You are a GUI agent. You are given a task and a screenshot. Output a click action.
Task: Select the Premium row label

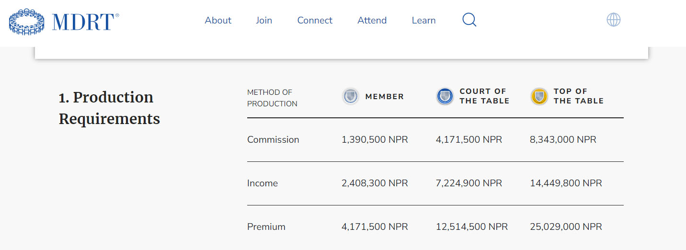coord(266,227)
